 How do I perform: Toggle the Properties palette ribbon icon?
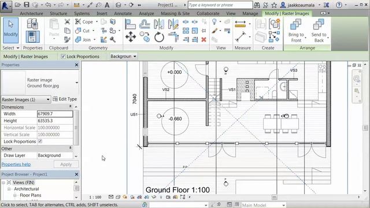point(32,36)
